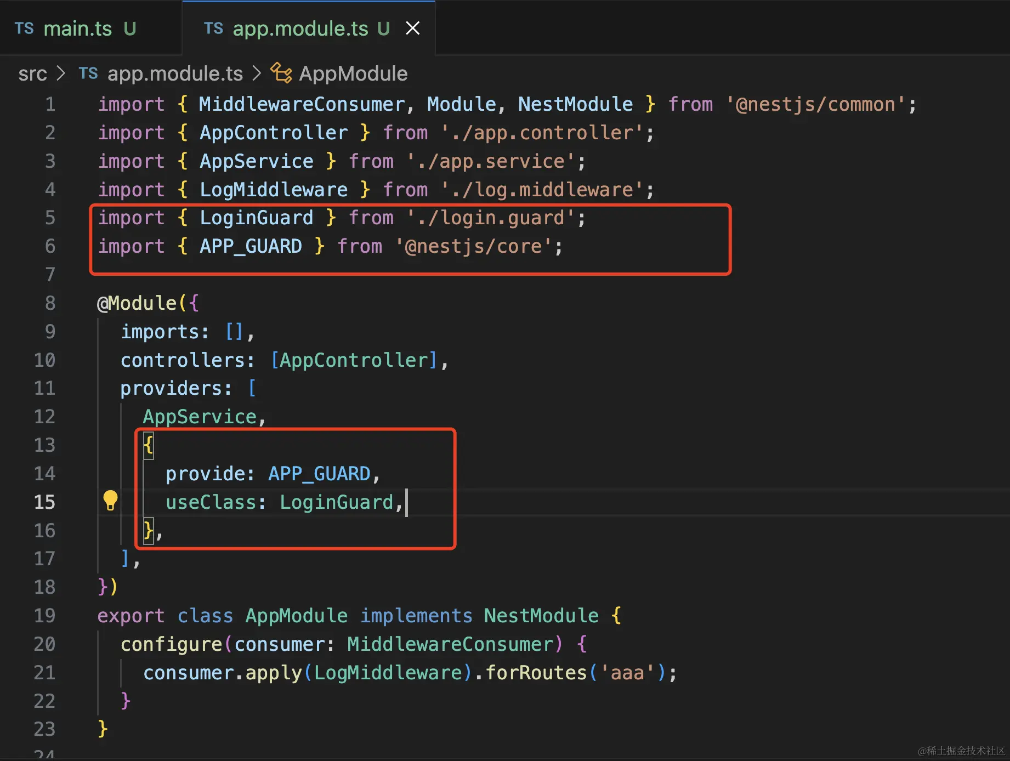
Task: Click 'consumer.apply' on line 21
Action: click(223, 673)
